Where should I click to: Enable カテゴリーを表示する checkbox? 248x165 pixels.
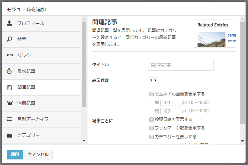point(152,137)
